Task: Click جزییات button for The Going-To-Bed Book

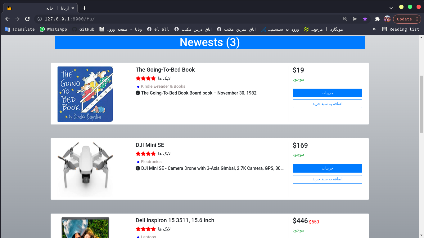Action: click(x=327, y=93)
